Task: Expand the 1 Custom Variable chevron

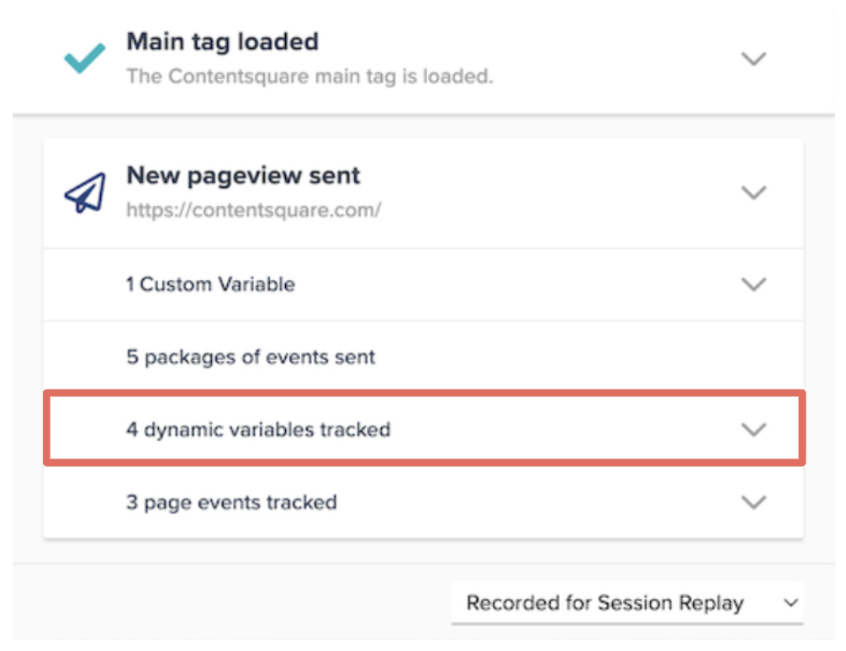Action: coord(753,284)
